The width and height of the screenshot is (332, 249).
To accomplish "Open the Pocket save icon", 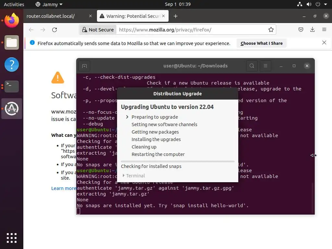I will click(x=301, y=30).
